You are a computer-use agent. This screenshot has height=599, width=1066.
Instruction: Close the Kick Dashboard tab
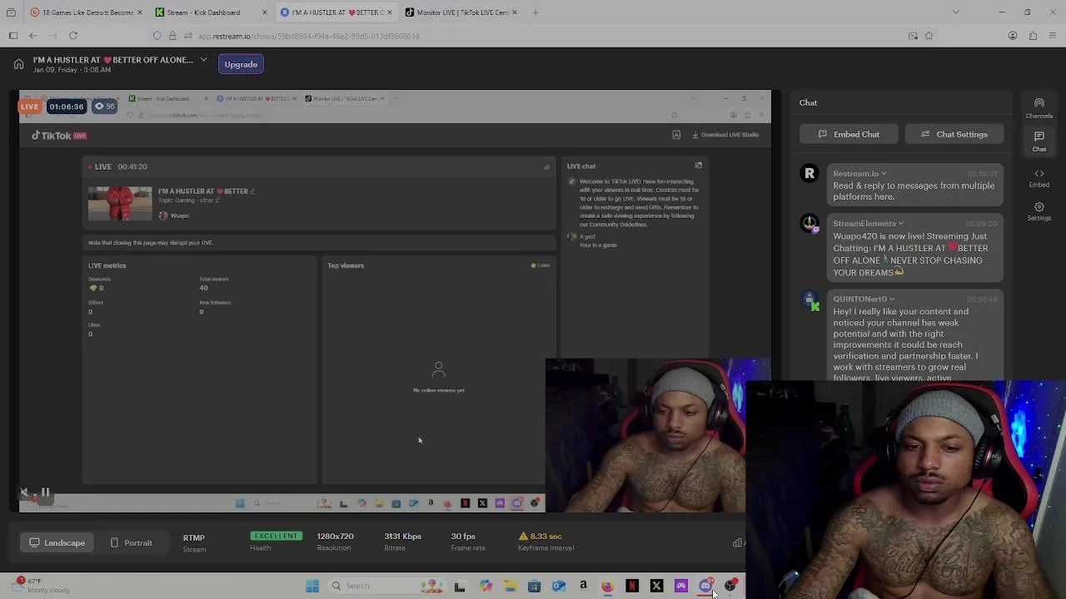coord(264,12)
